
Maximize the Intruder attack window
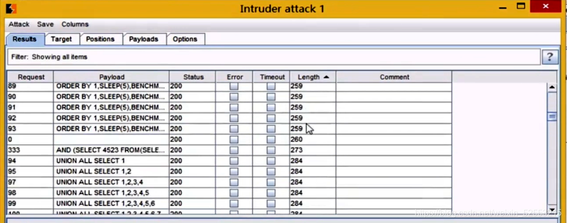tap(521, 6)
